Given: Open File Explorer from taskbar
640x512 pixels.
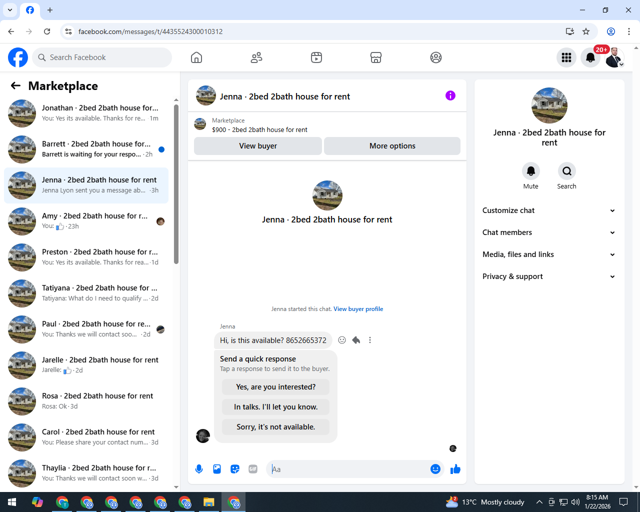Looking at the screenshot, I should [x=209, y=502].
